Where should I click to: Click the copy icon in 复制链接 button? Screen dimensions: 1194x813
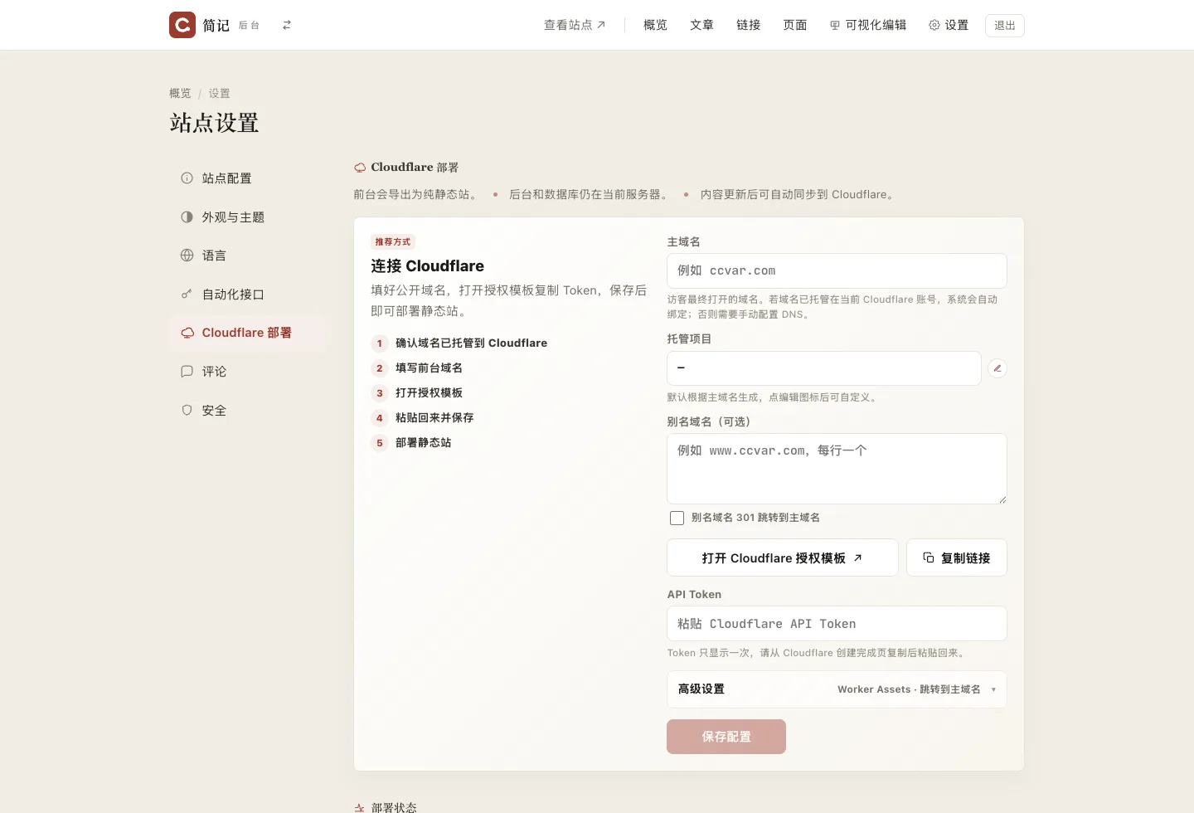pyautogui.click(x=929, y=557)
